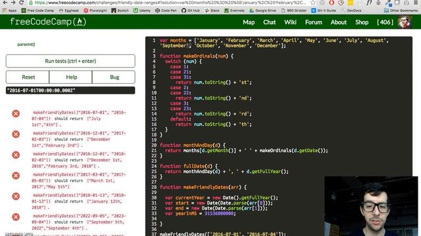Click failed icon for December 1st, 2016 test

16,155
